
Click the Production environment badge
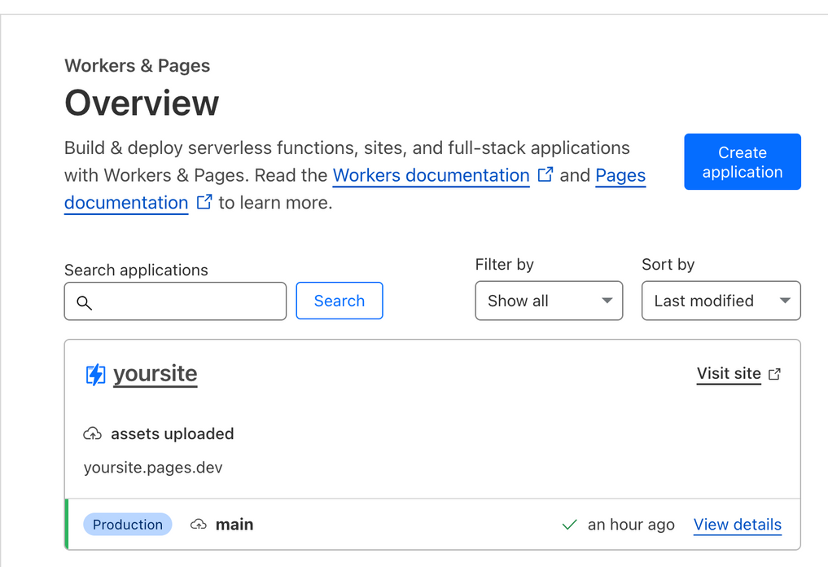coord(128,525)
